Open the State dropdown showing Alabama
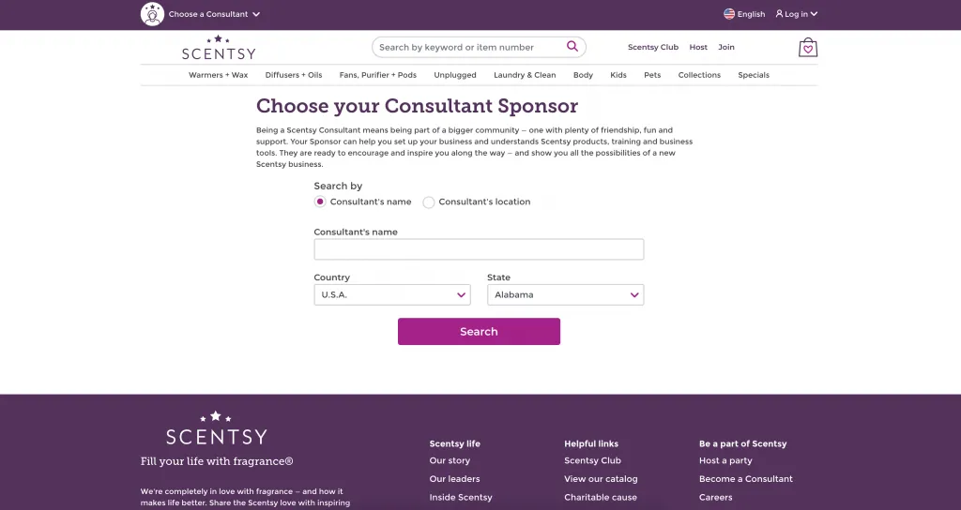This screenshot has width=961, height=510. (x=565, y=294)
